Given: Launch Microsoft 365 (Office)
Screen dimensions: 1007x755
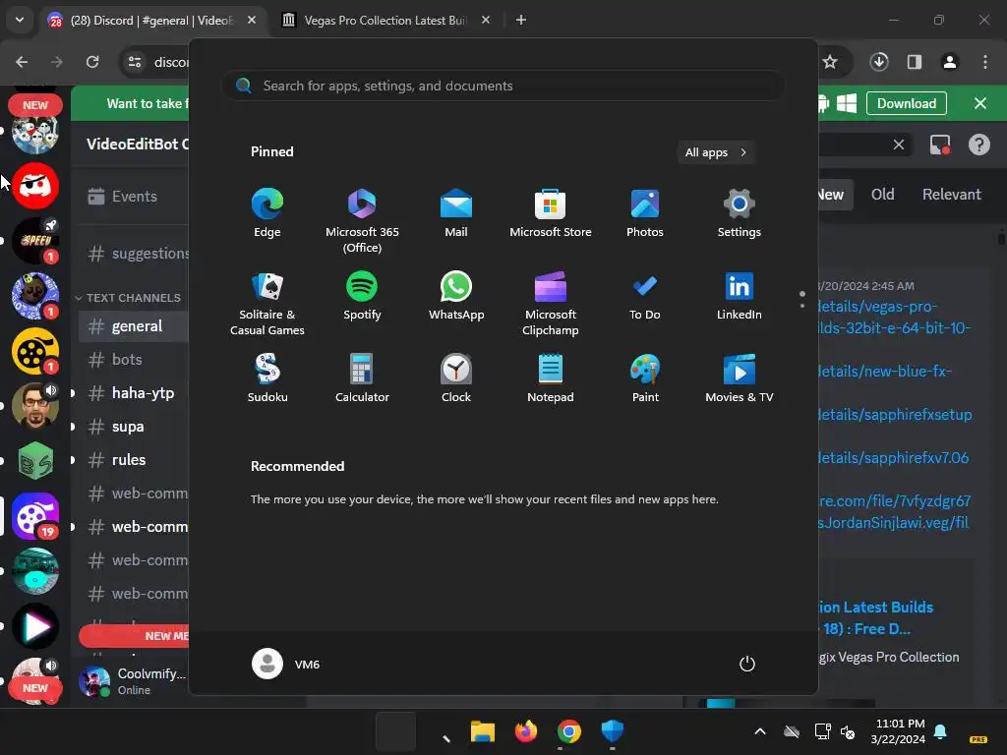Looking at the screenshot, I should [362, 221].
